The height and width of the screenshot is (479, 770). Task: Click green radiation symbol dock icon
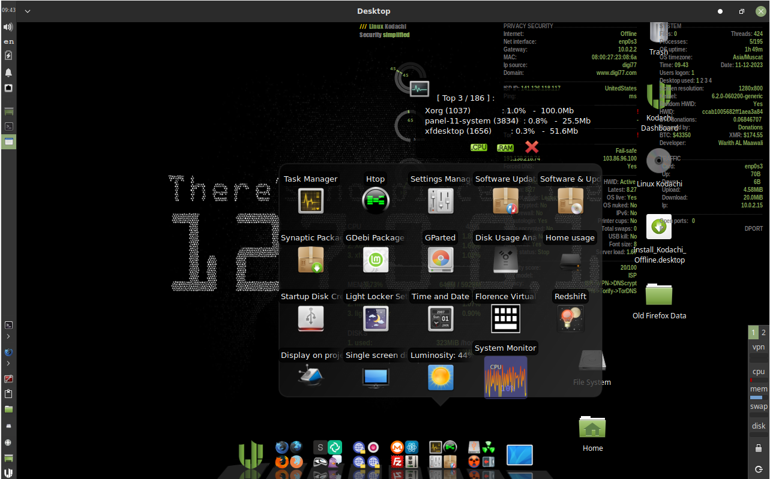click(x=489, y=447)
